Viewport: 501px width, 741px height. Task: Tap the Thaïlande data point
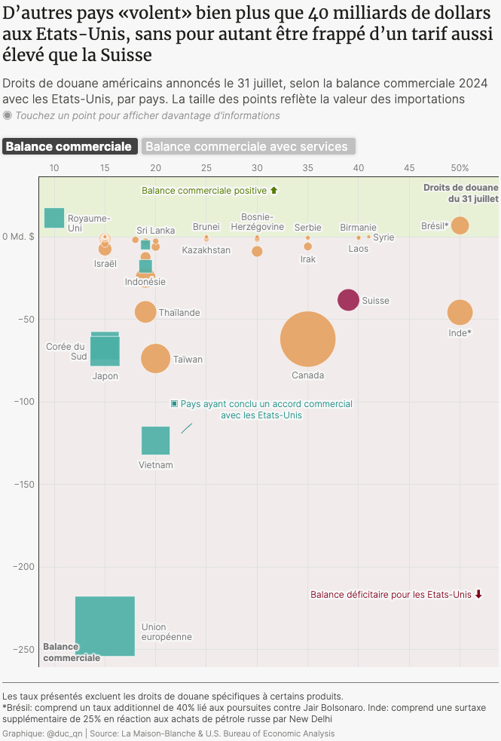pos(145,312)
